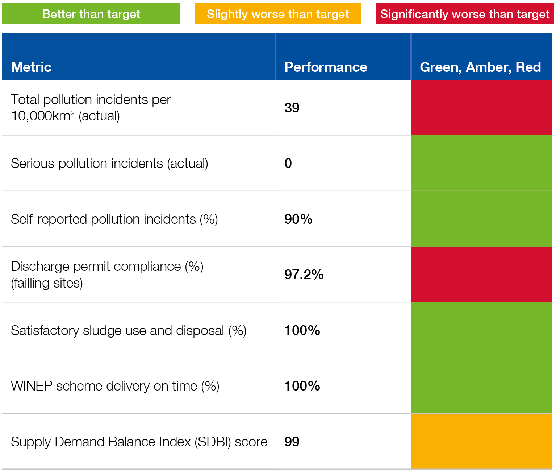The height and width of the screenshot is (471, 556).
Task: Click the performance value 90%
Action: click(x=298, y=219)
